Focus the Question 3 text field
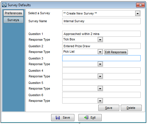Screen dimensions: 148x124 101,58
